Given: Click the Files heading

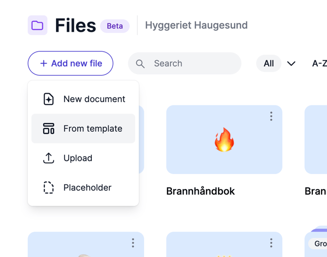Looking at the screenshot, I should click(x=76, y=25).
